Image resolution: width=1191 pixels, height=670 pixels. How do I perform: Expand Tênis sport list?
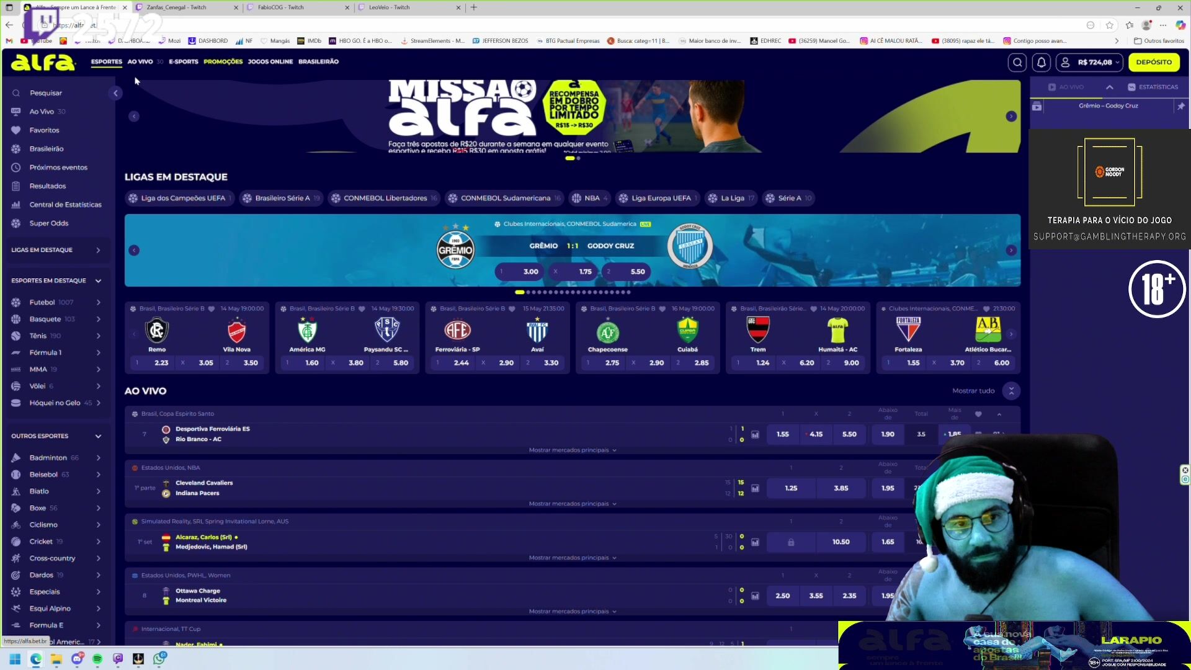click(x=99, y=336)
